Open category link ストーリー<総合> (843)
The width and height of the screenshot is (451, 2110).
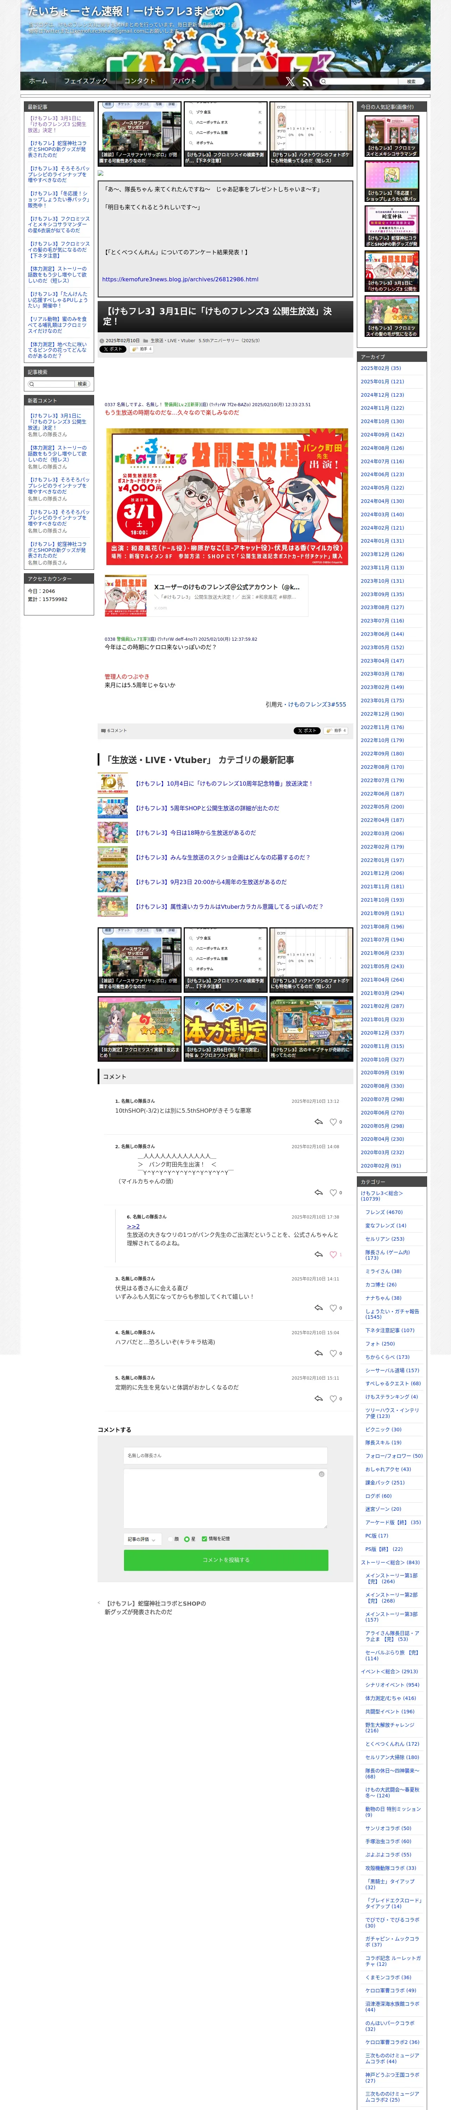point(391,1562)
